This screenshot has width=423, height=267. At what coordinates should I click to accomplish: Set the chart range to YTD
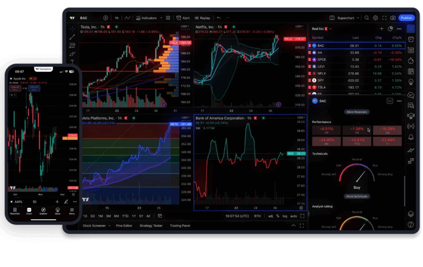125,216
